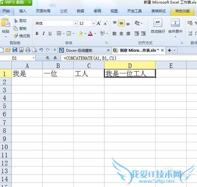The width and height of the screenshot is (197, 187).
Task: Click the Print Preview icon
Action: click(35, 50)
